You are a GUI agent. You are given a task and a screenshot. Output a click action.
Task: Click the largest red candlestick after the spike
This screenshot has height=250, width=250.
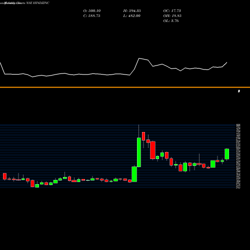point(152,150)
